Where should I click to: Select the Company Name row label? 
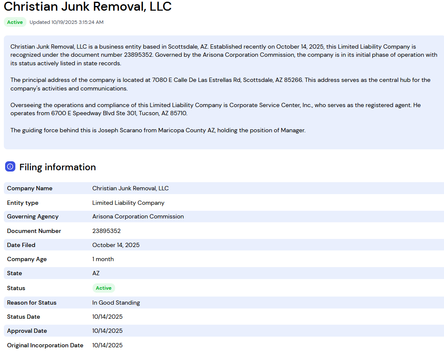(x=29, y=188)
